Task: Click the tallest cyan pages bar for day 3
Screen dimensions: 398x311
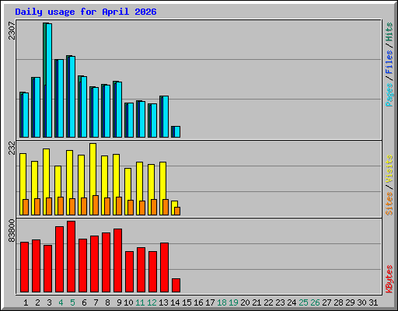Action: point(49,80)
